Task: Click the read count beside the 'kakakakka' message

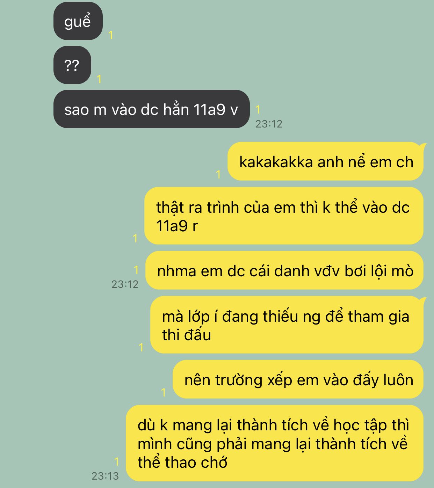Action: point(218,175)
